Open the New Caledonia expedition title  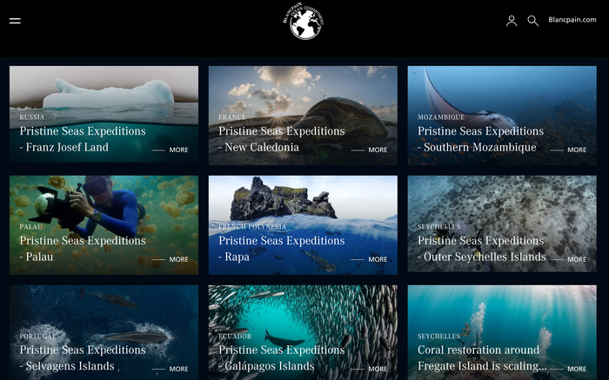tap(282, 139)
